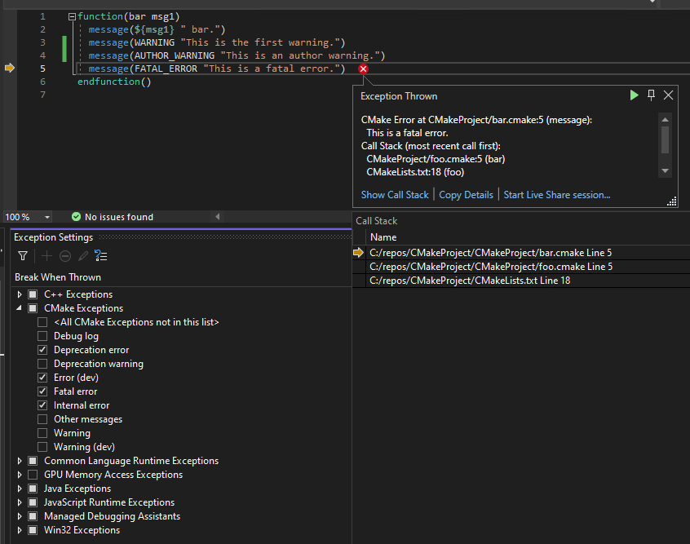Click the edit conditions pencil icon

pos(83,255)
